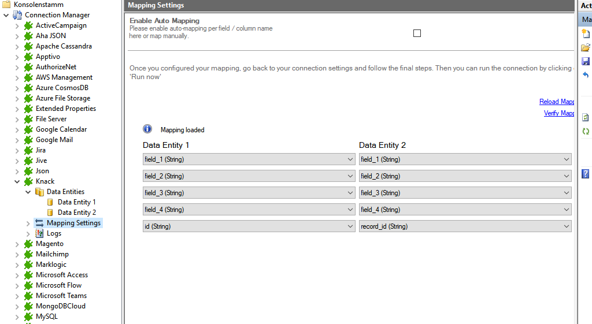Click the Verify Mapping link
The image size is (592, 324).
[x=558, y=113]
